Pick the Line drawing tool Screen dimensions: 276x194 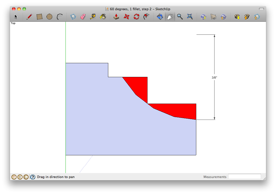coord(29,16)
